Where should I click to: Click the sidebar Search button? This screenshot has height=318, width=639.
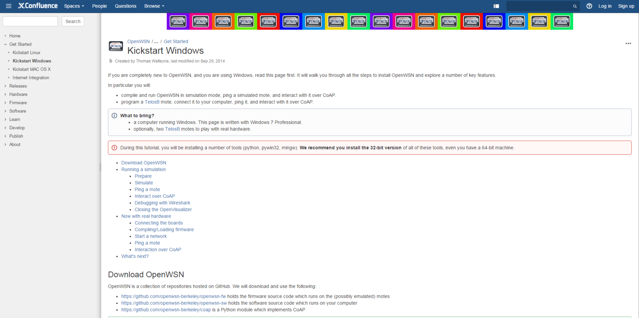(73, 21)
